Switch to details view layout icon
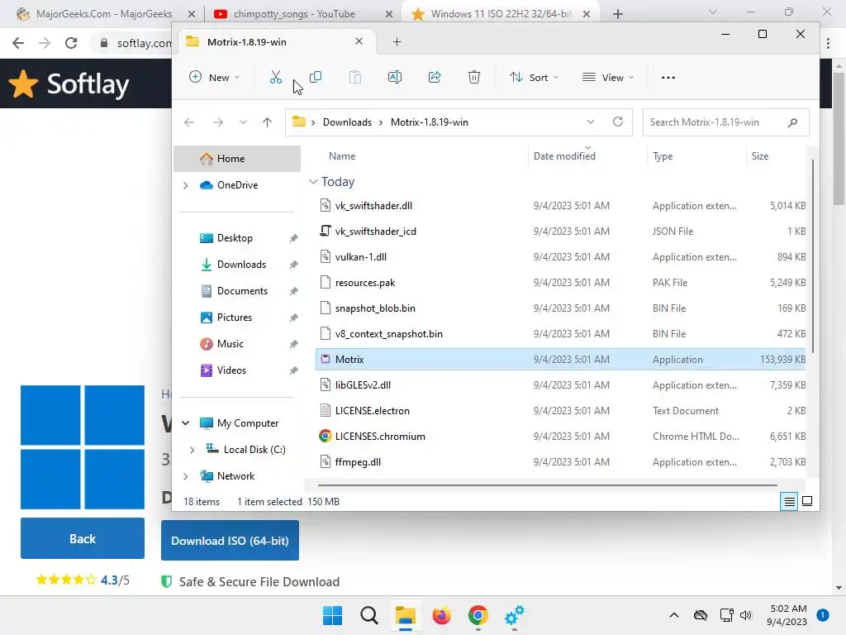This screenshot has width=846, height=635. pos(789,502)
